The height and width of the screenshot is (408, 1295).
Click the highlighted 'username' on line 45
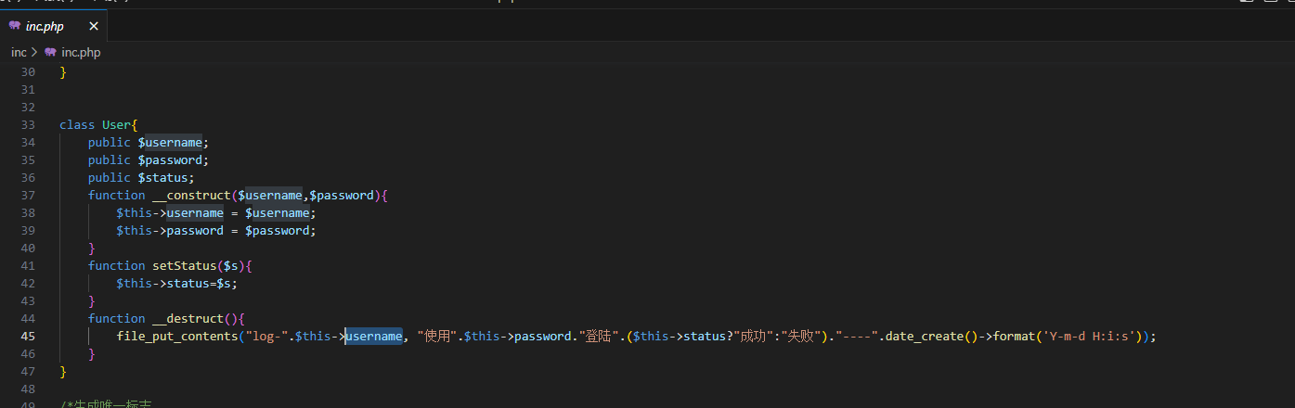(x=374, y=336)
